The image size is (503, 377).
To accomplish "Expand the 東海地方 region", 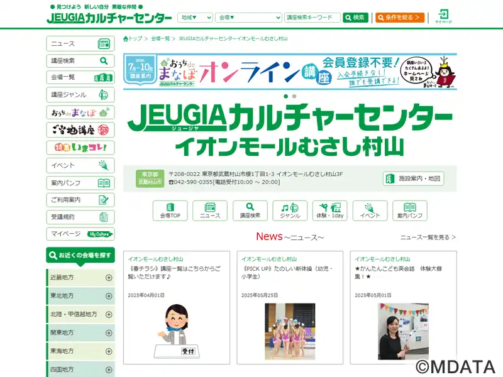I will coord(81,351).
